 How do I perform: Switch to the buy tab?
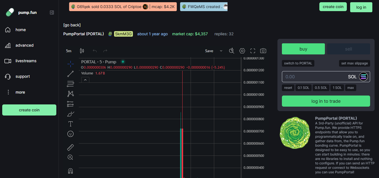tap(303, 49)
